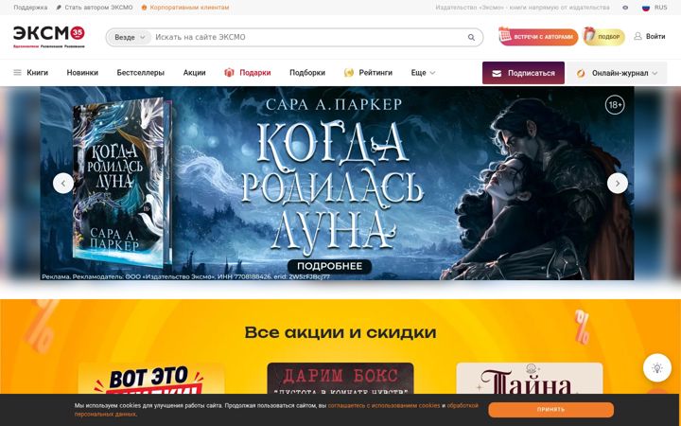681x426 pixels.
Task: Open cookies usage agreement link
Action: tap(384, 405)
